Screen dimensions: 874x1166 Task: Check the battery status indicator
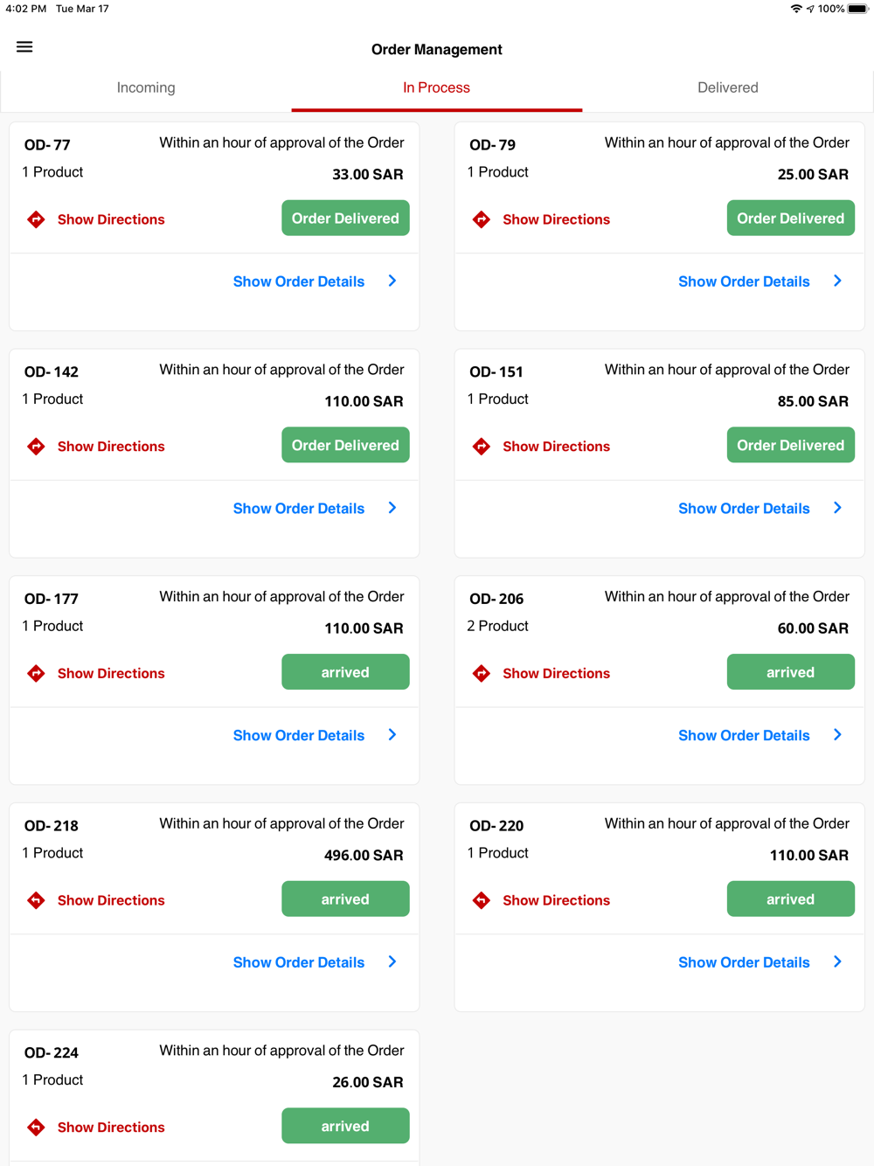point(857,9)
